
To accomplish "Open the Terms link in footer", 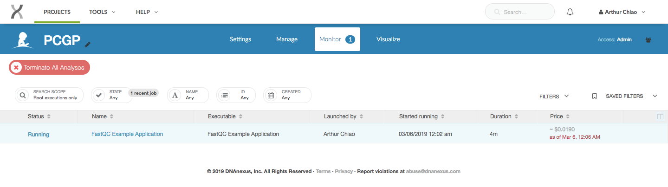I will pos(323,171).
